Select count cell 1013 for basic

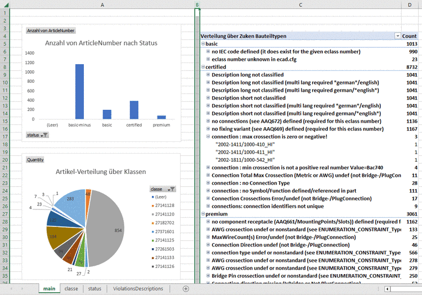point(410,43)
